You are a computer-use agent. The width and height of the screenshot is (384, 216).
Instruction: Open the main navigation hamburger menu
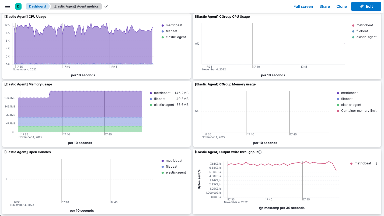point(7,6)
